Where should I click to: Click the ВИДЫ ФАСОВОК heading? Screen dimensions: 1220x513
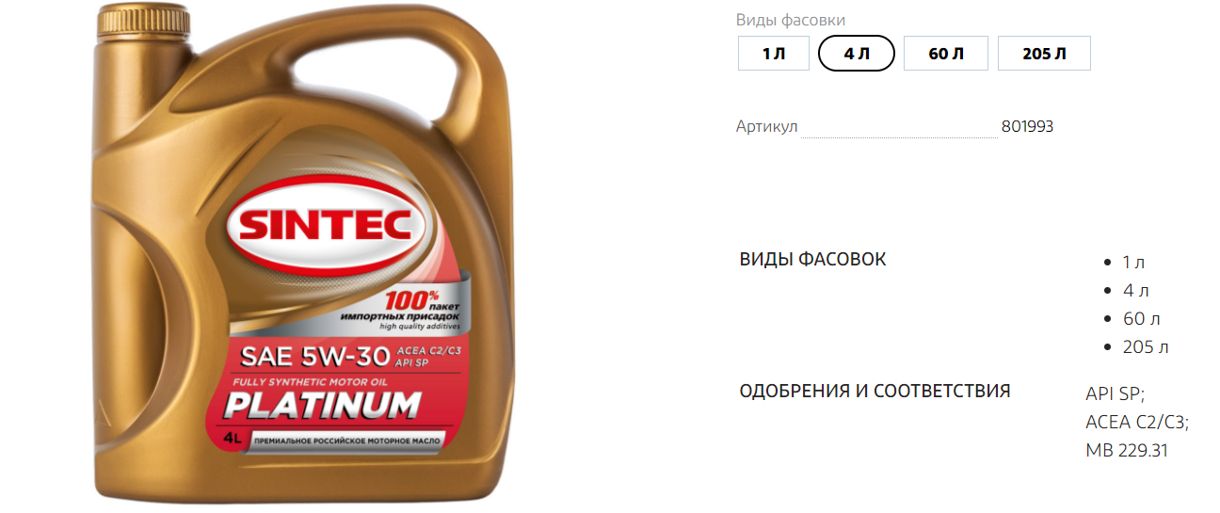click(812, 259)
